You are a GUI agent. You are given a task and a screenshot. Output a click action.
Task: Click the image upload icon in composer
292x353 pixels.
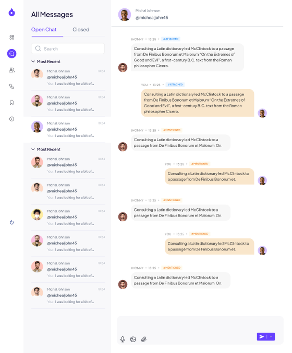(x=133, y=339)
